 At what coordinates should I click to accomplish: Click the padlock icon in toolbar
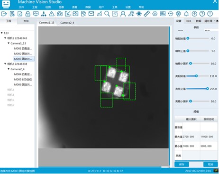28,14
